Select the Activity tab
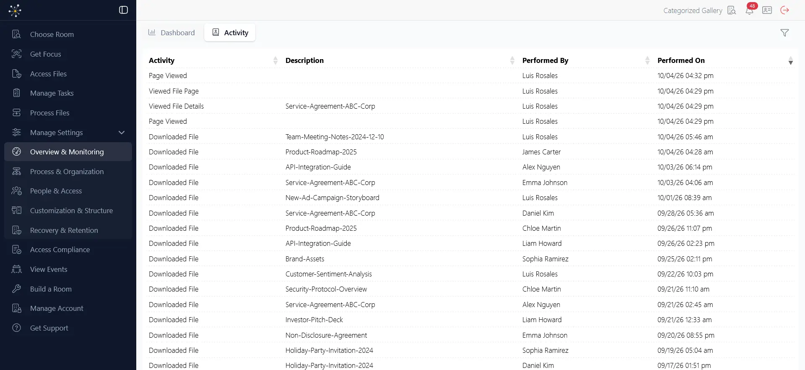Viewport: 805px width, 370px height. pyautogui.click(x=230, y=33)
